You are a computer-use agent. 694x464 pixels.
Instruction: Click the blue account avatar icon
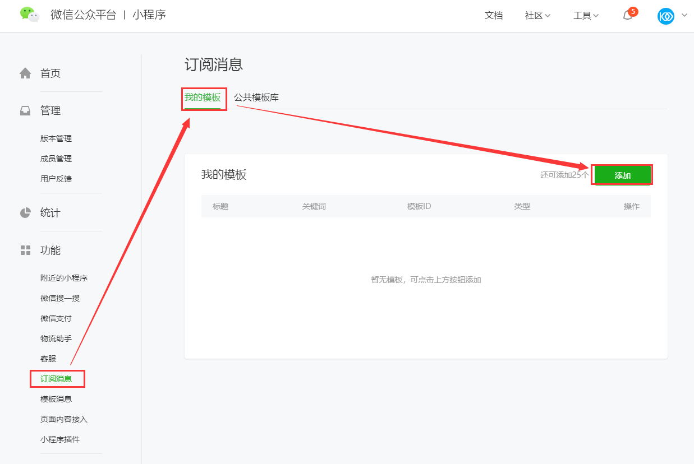pyautogui.click(x=665, y=16)
